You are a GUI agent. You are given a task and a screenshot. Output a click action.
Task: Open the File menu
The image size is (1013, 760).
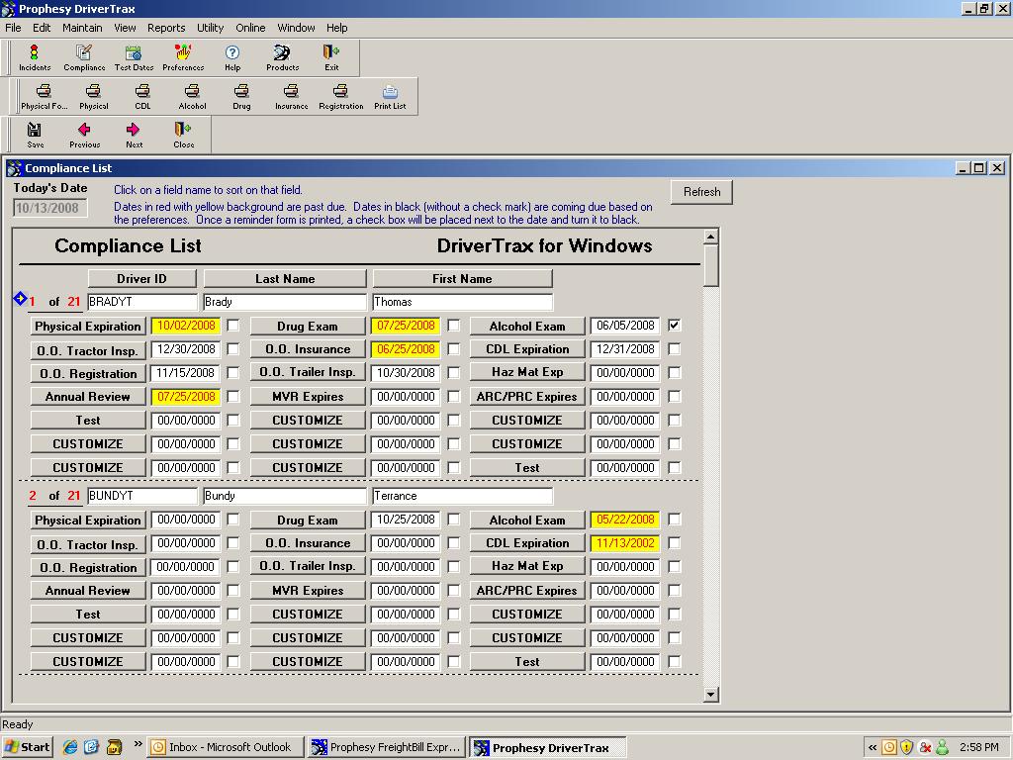pos(13,28)
